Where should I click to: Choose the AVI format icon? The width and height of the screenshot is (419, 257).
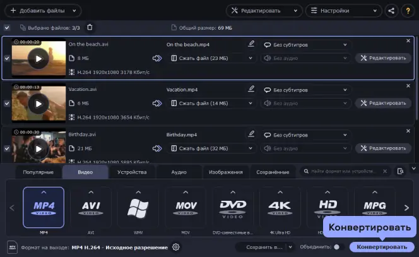tap(91, 207)
